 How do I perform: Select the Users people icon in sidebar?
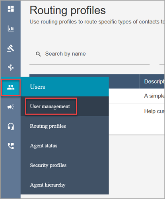point(11,87)
